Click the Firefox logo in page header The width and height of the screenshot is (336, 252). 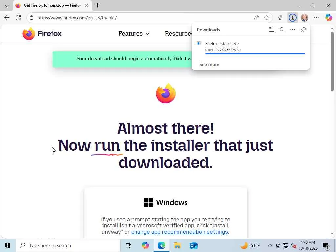[42, 34]
